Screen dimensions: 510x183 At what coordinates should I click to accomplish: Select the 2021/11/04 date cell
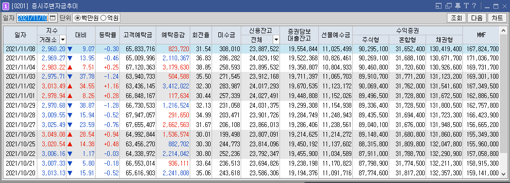pyautogui.click(x=20, y=68)
